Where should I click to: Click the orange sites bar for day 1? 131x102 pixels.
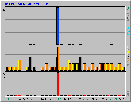8,69
